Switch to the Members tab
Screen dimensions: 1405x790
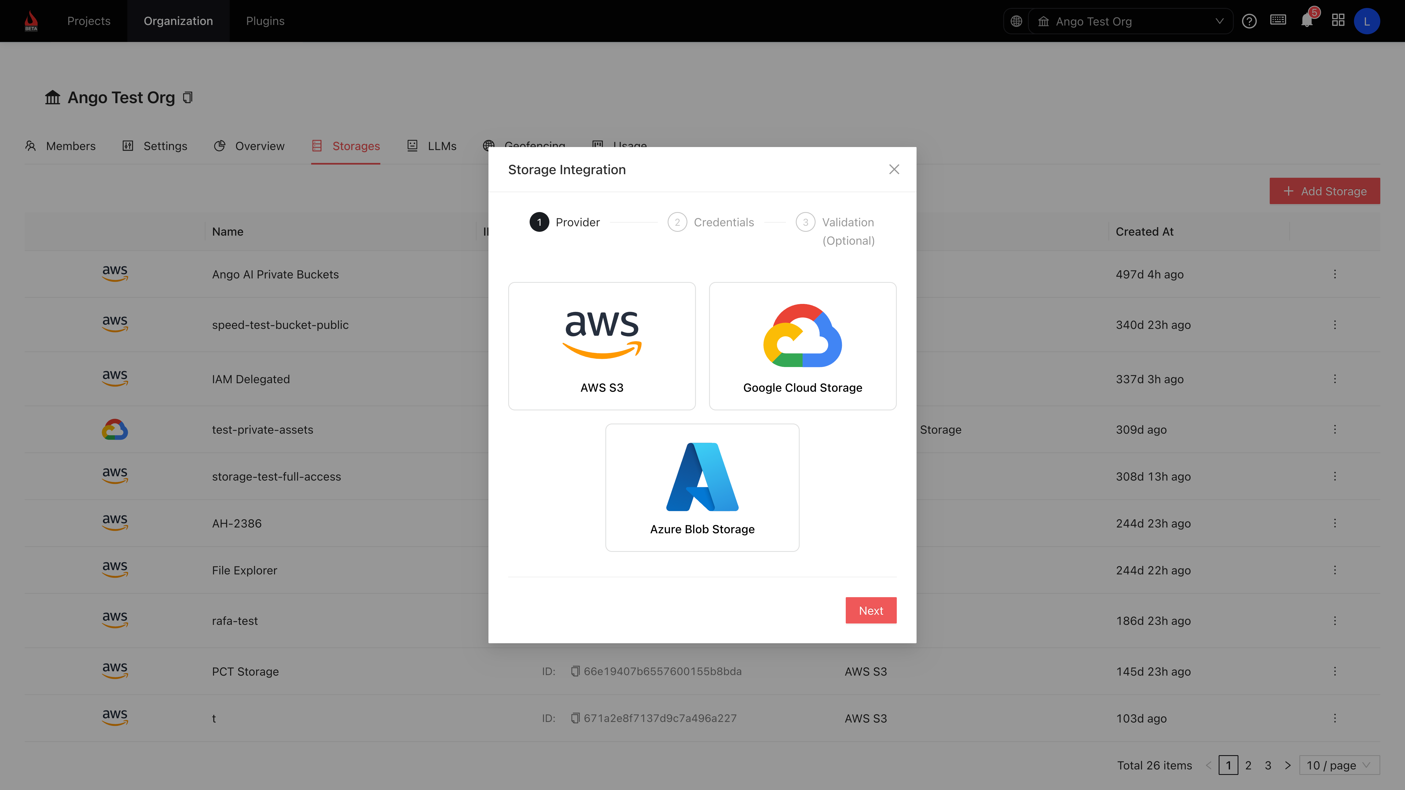[x=61, y=146]
